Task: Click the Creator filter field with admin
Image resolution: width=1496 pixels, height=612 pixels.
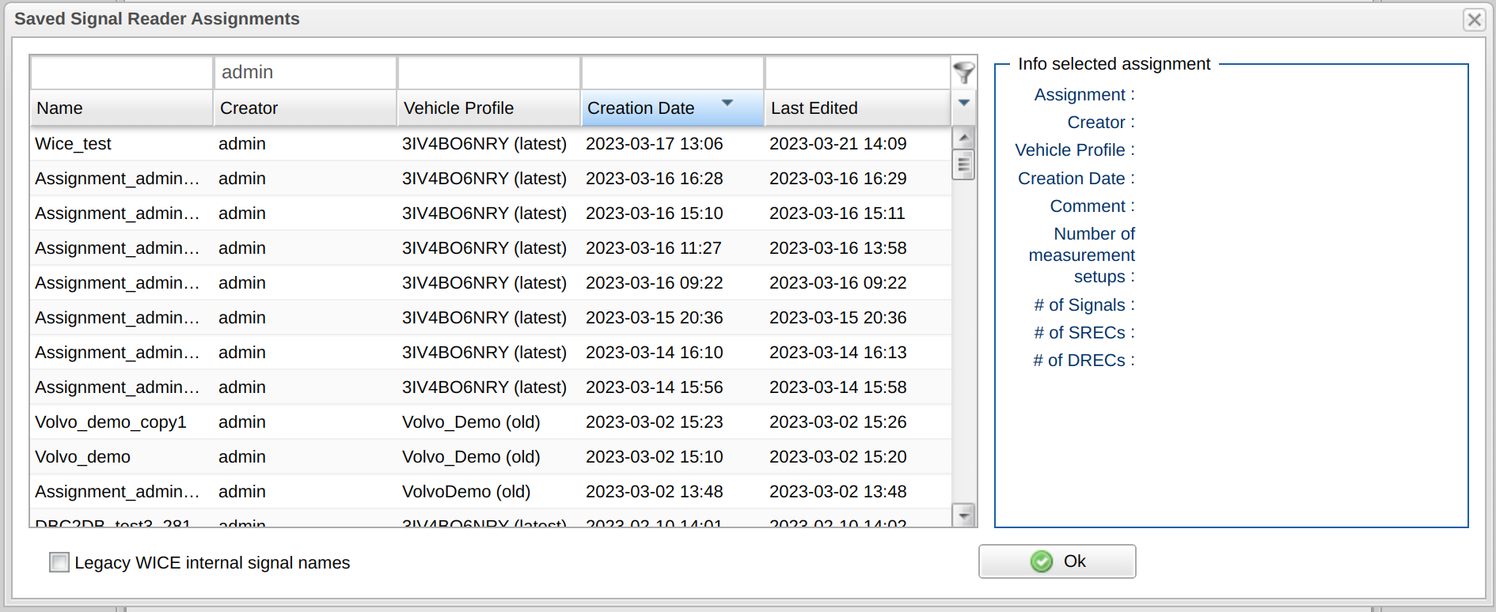Action: pyautogui.click(x=305, y=73)
